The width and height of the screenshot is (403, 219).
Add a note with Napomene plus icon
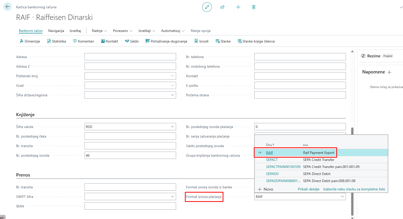point(389,72)
